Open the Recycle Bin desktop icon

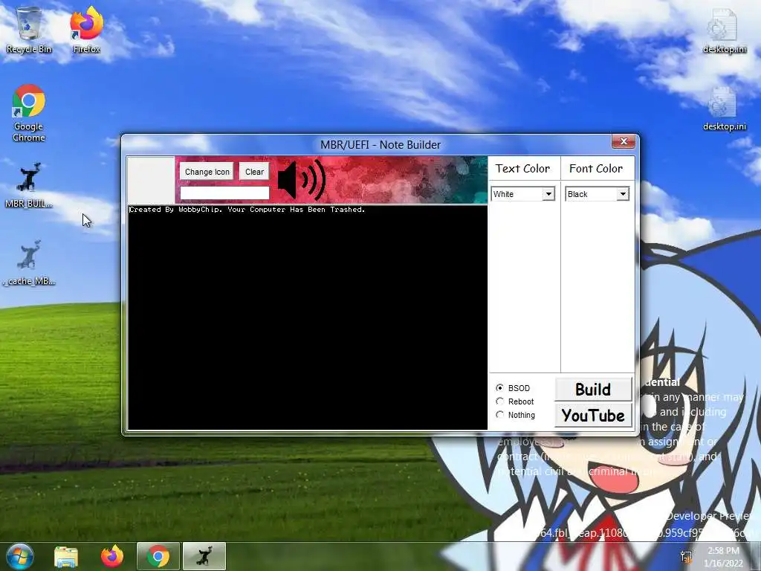click(29, 30)
